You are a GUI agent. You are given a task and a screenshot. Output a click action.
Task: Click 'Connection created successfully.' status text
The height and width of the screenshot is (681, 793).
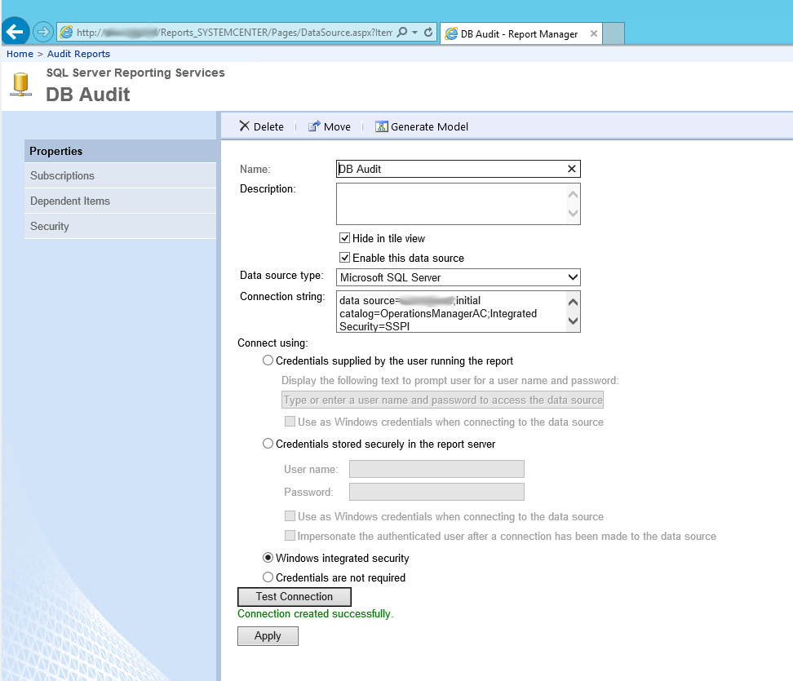click(x=315, y=613)
